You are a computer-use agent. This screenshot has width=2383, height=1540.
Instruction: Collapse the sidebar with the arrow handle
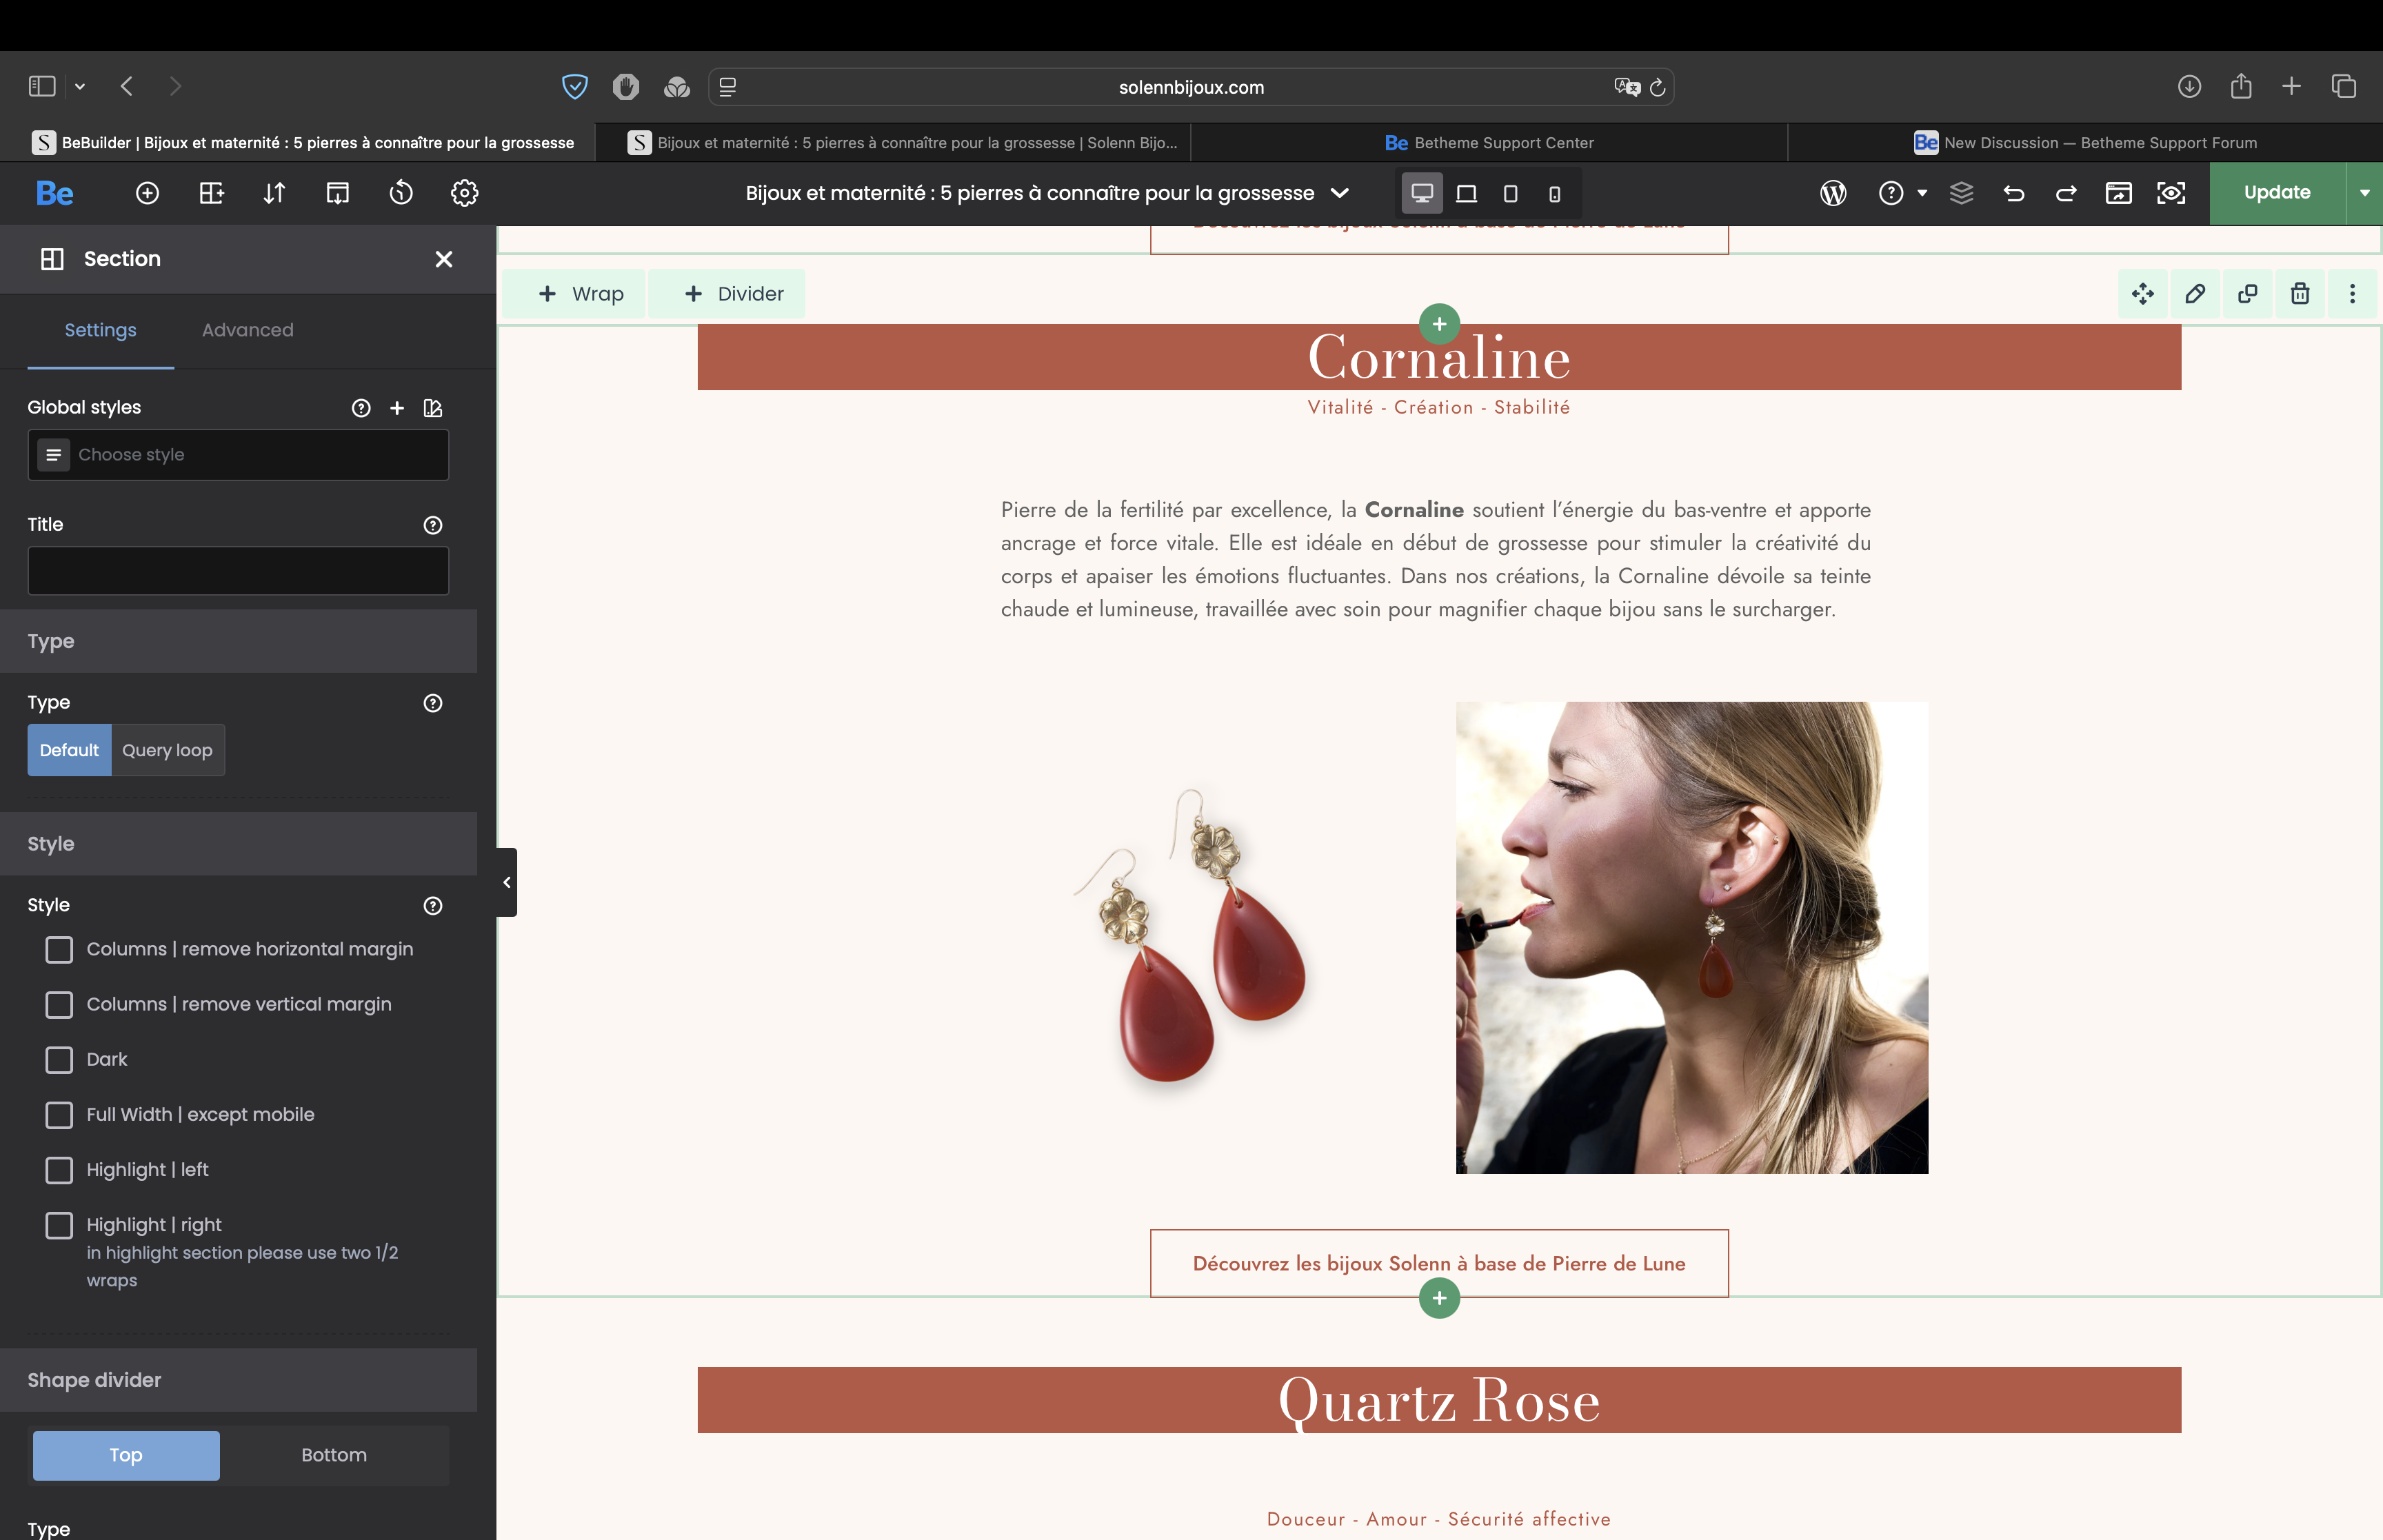pos(507,882)
